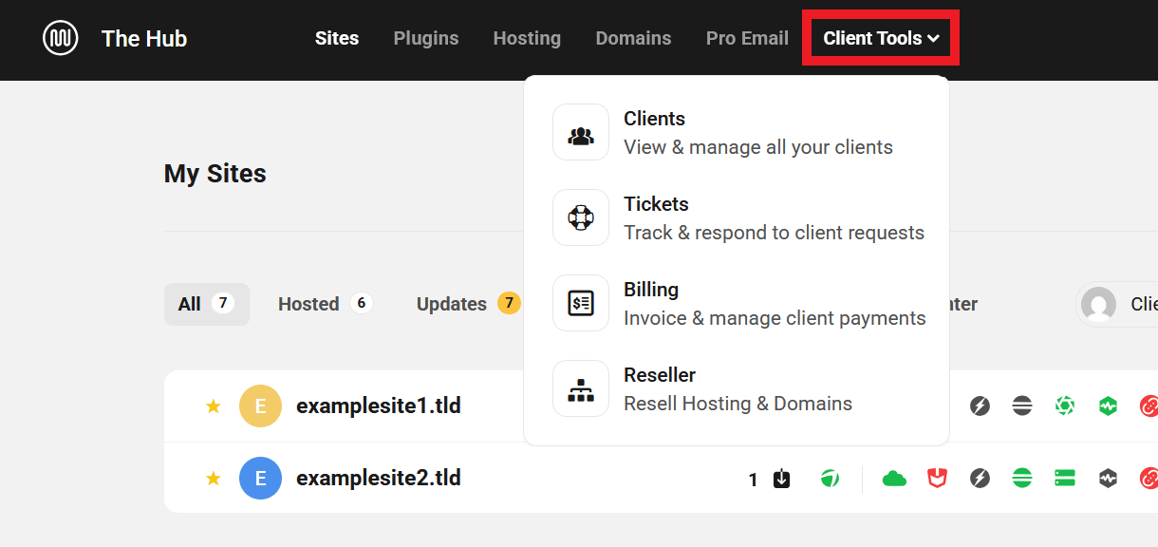Image resolution: width=1158 pixels, height=547 pixels.
Task: Navigate to Pro Email
Action: click(747, 39)
